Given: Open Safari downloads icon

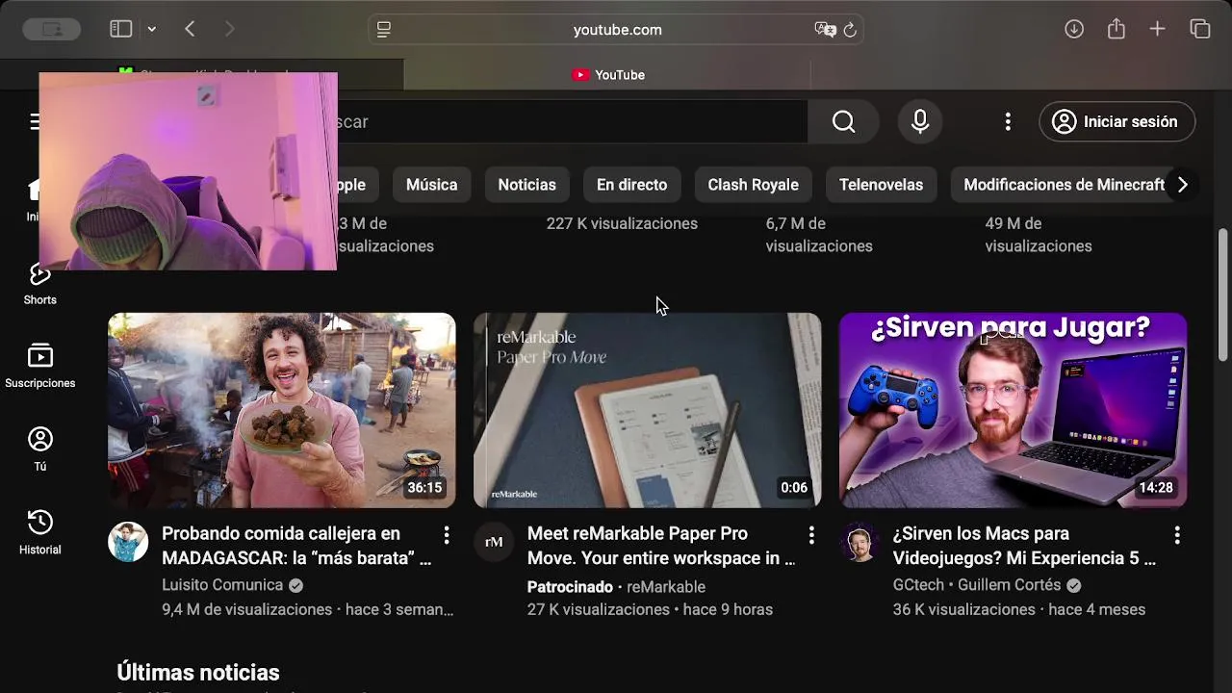Looking at the screenshot, I should pos(1074,29).
